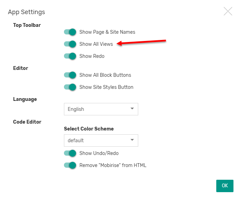
Task: Toggle the Show Redo switch
Action: (x=70, y=56)
